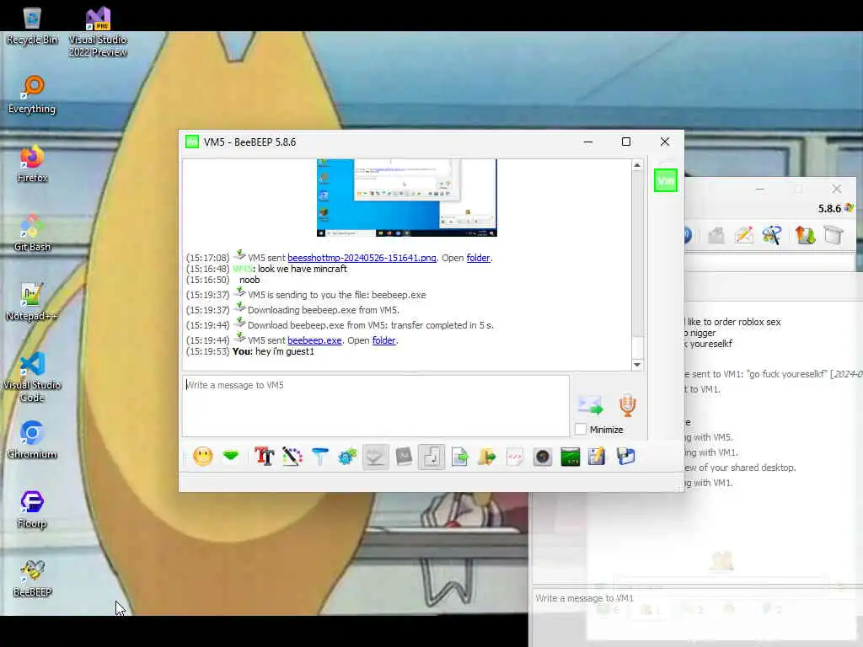This screenshot has height=647, width=863.
Task: Open the emoticons smiley picker
Action: pos(202,457)
